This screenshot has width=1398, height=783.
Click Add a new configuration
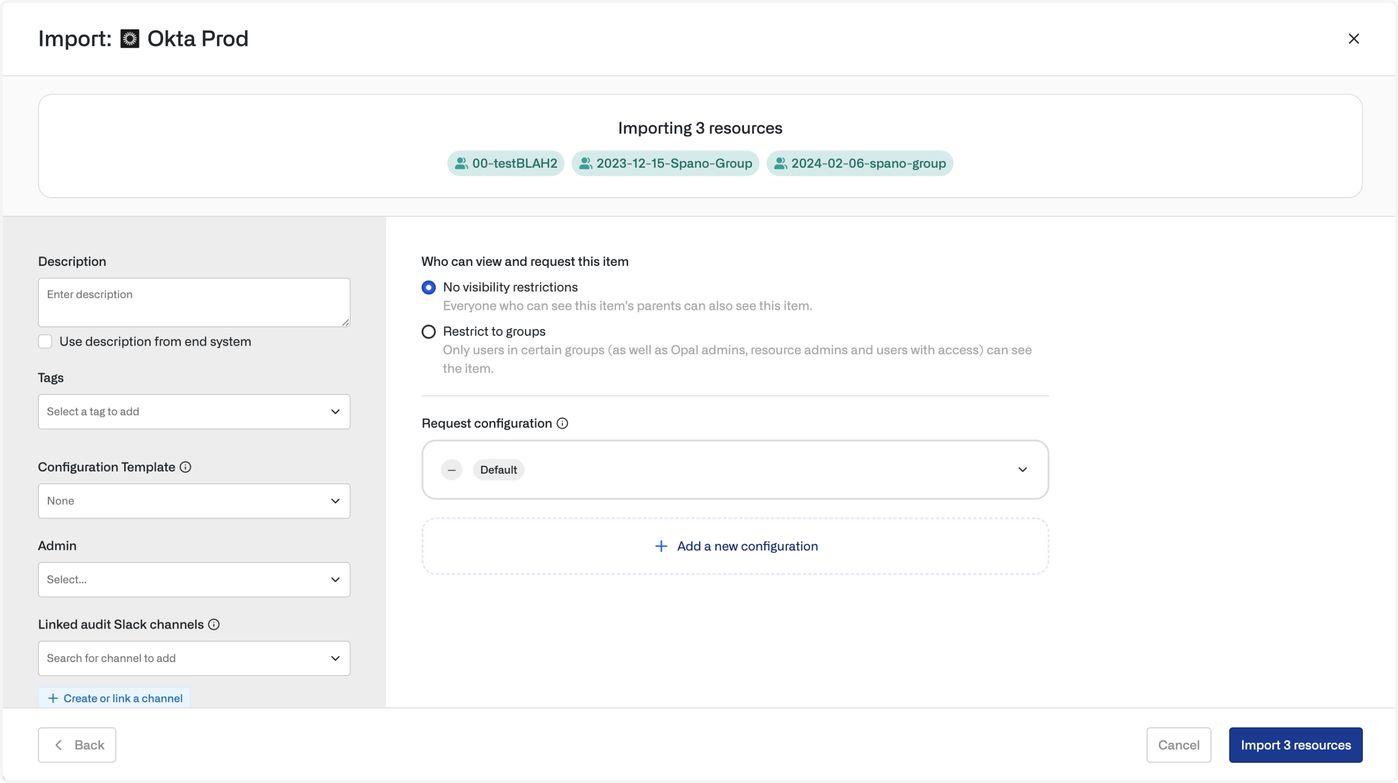[735, 546]
